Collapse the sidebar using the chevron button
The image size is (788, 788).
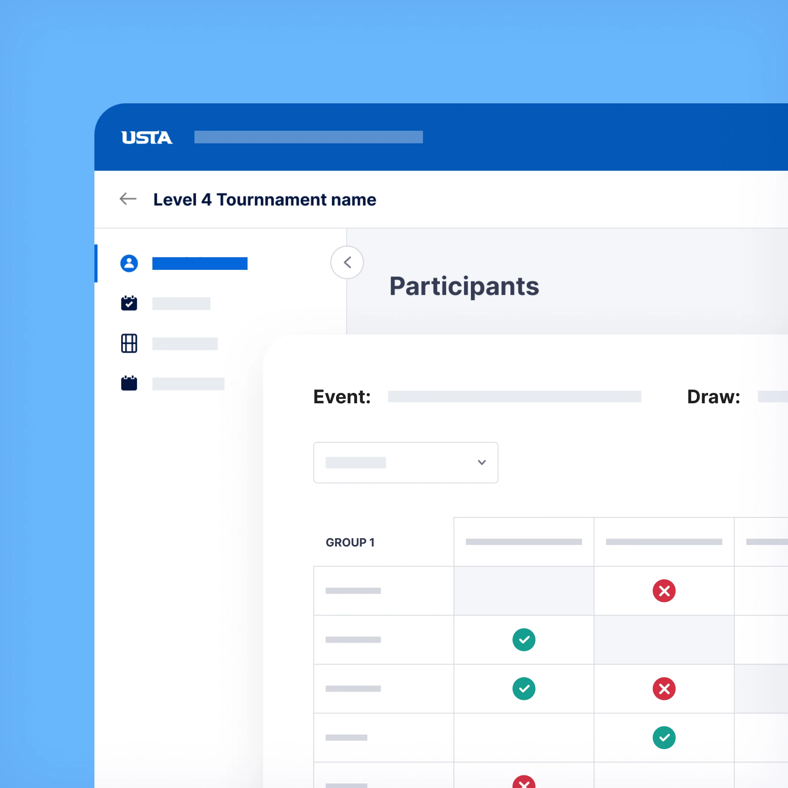(346, 262)
